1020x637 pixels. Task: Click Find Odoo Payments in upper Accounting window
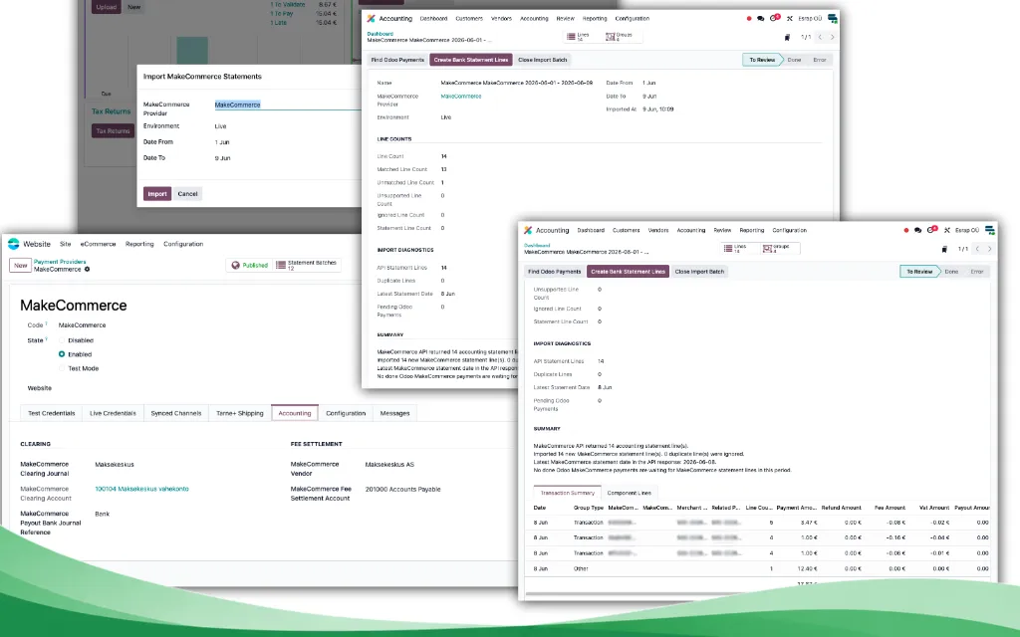pos(397,60)
